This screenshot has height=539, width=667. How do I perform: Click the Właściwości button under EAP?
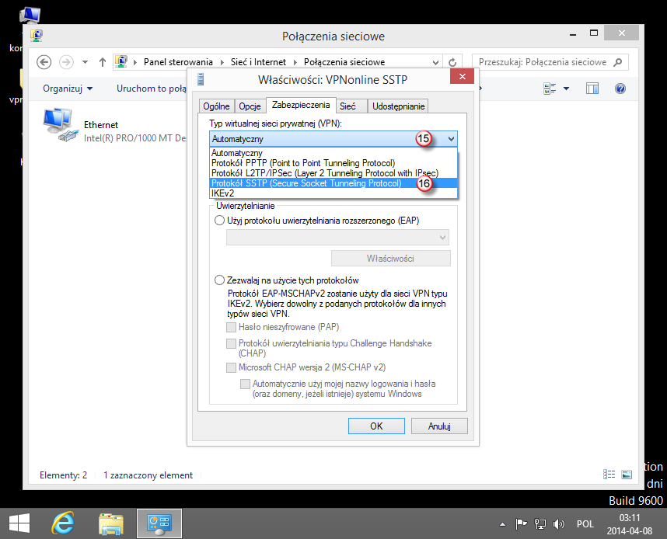click(390, 259)
